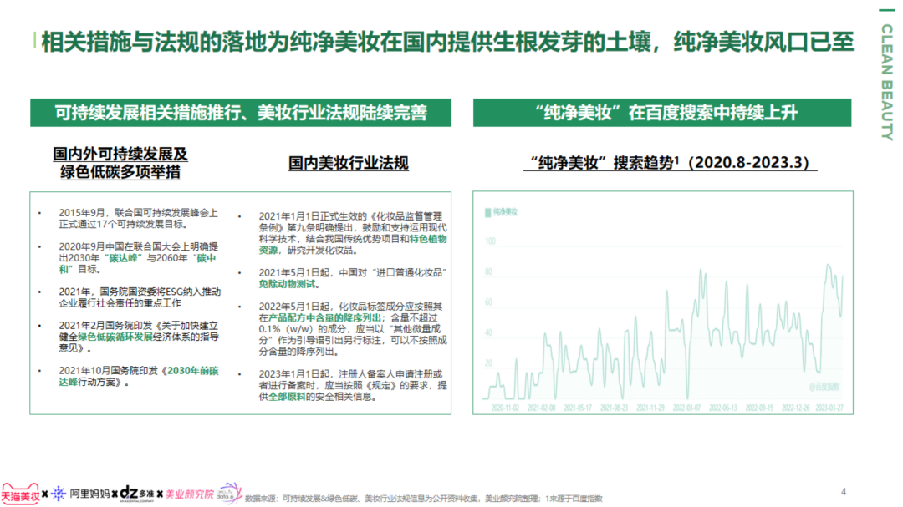This screenshot has height=507, width=903.
Task: Click x-axis date 2021-08-23
Action: [x=614, y=408]
